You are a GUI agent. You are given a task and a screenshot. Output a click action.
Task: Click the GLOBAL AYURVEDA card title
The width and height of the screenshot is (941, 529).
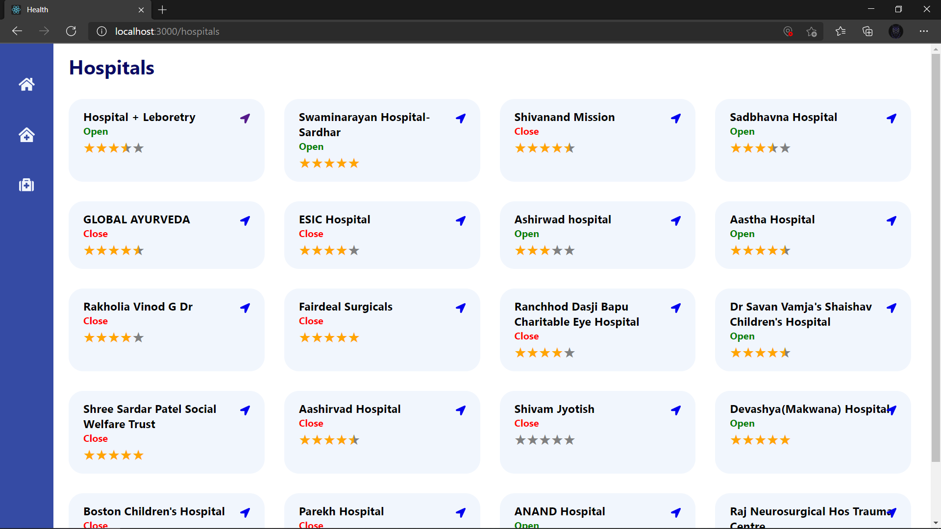tap(136, 219)
